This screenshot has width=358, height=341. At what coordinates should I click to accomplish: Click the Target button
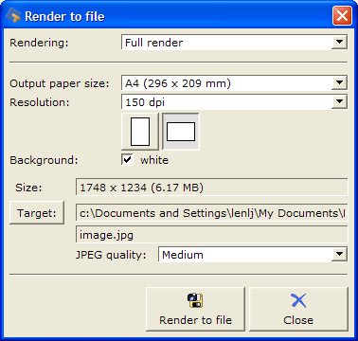tap(37, 213)
